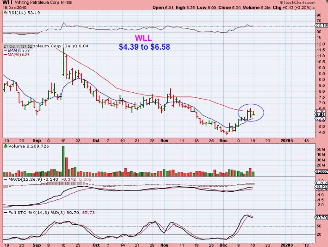
Task: Click the green up-arrow beside Chg
Action: (x=314, y=8)
